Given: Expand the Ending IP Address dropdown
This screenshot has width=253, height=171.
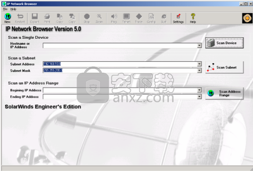Looking at the screenshot, I should coord(199,97).
